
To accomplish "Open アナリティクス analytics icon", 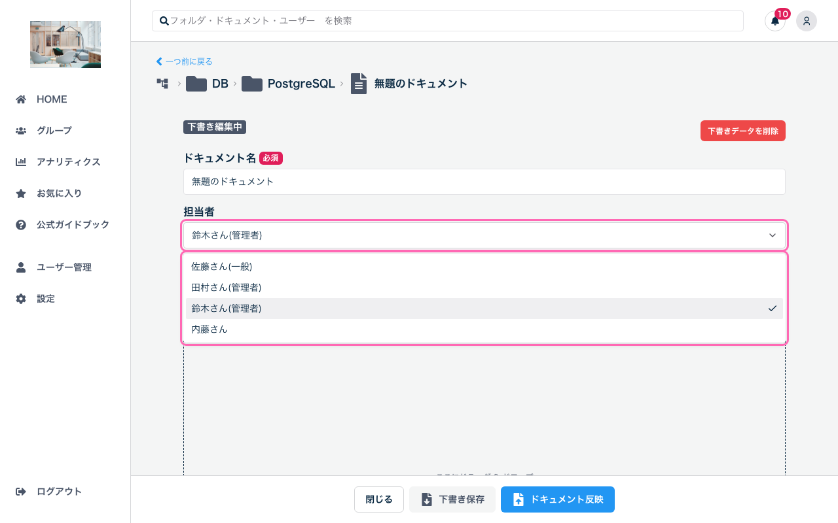I will coord(20,161).
